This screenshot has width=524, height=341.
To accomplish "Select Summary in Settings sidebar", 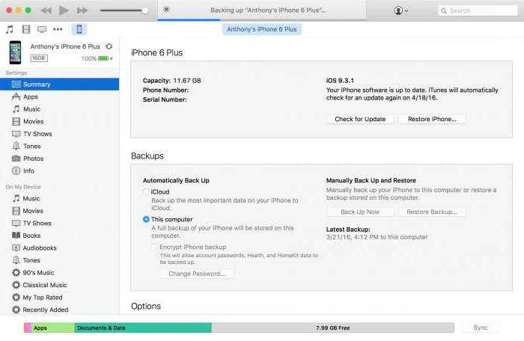I will [x=59, y=85].
